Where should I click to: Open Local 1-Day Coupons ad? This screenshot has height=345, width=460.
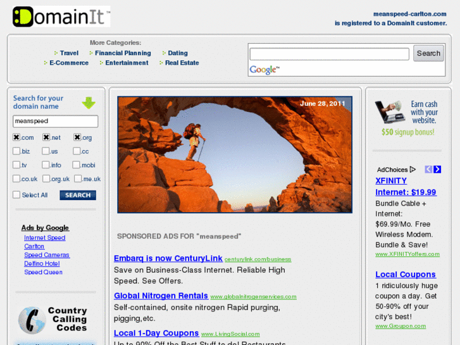point(156,333)
